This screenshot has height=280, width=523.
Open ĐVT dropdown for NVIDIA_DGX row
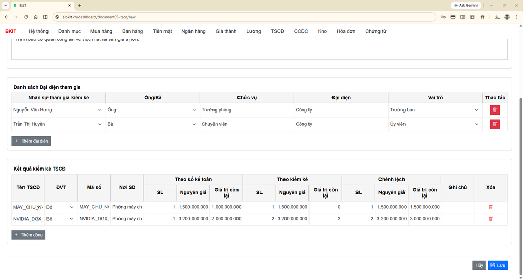[x=61, y=219]
